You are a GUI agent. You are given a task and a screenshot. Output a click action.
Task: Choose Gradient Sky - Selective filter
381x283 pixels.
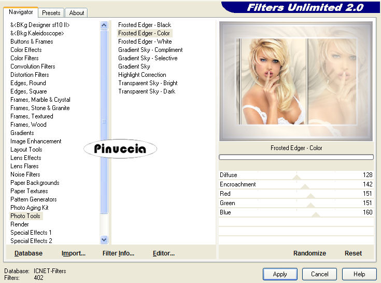[x=148, y=58]
